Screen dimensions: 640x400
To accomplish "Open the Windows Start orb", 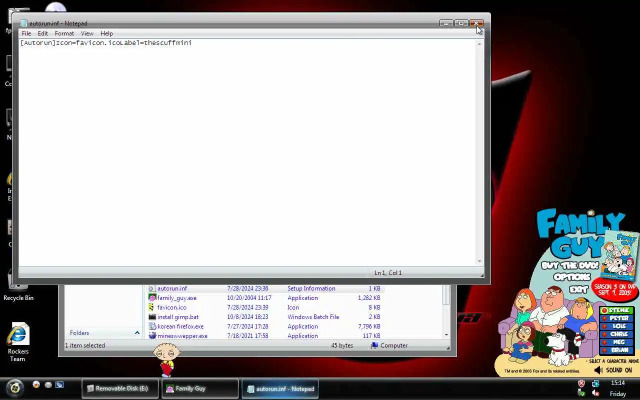I will click(x=14, y=387).
